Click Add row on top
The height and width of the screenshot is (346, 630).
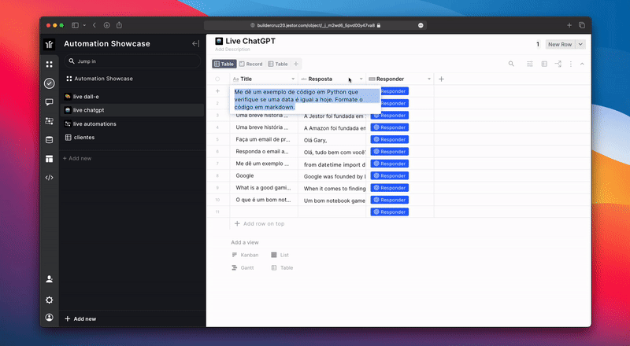(260, 223)
